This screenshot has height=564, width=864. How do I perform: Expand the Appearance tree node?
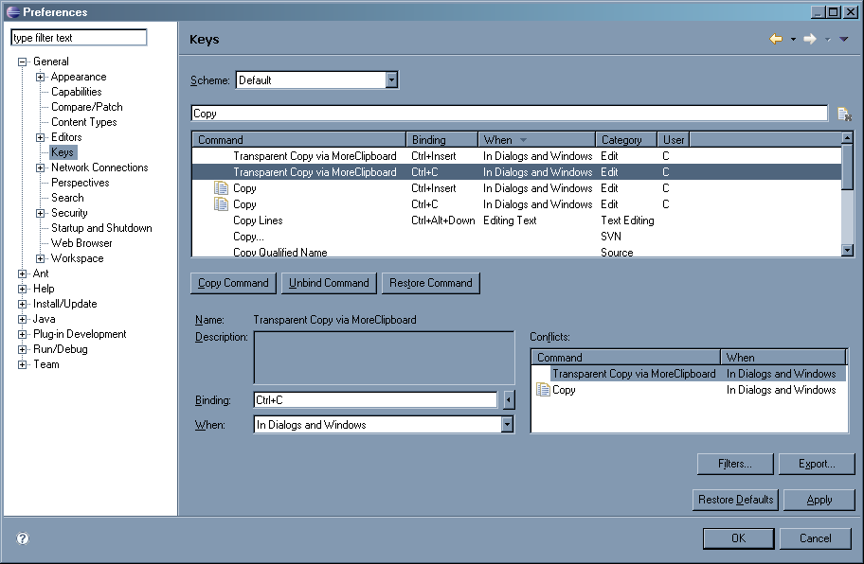[40, 77]
